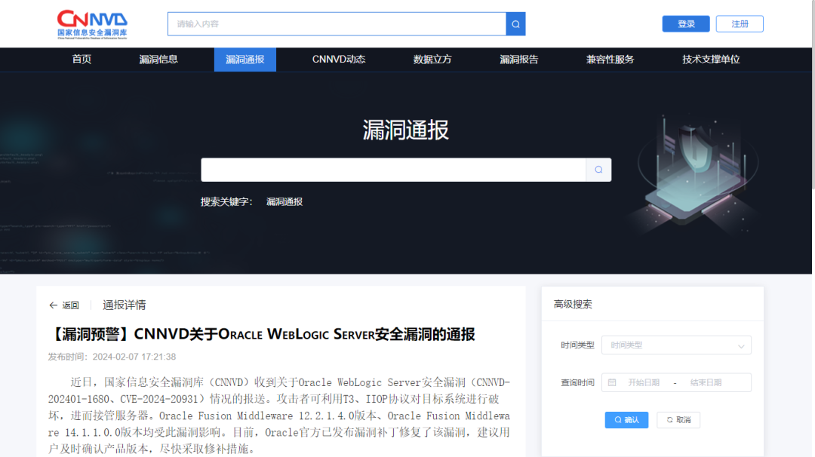Click the 开始日期 start date field
The width and height of the screenshot is (815, 457).
644,382
